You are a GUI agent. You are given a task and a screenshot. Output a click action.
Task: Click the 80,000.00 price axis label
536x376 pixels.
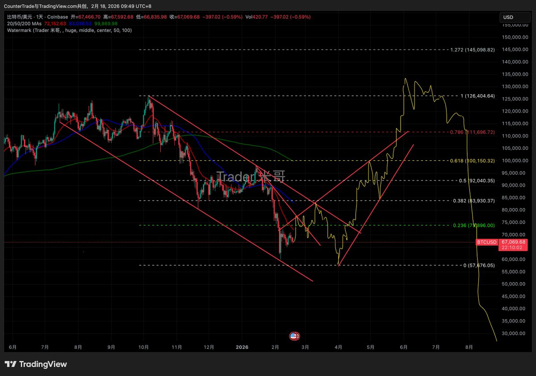(x=514, y=210)
